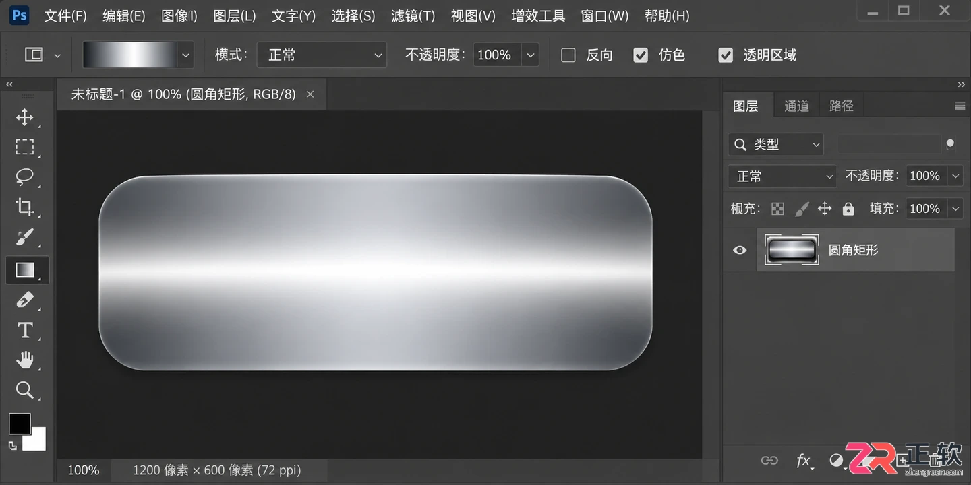Lock image pixels with brush lock icon
This screenshot has height=485, width=971.
801,209
